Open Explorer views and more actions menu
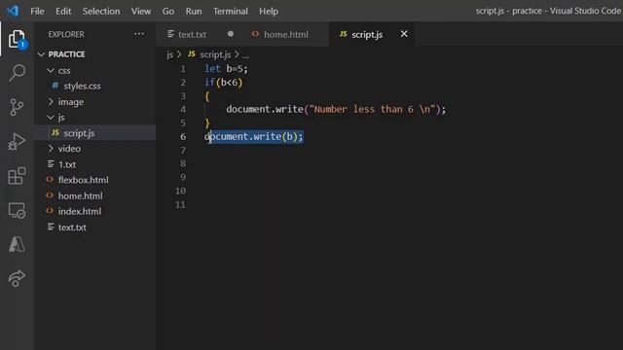Image resolution: width=623 pixels, height=350 pixels. (139, 34)
